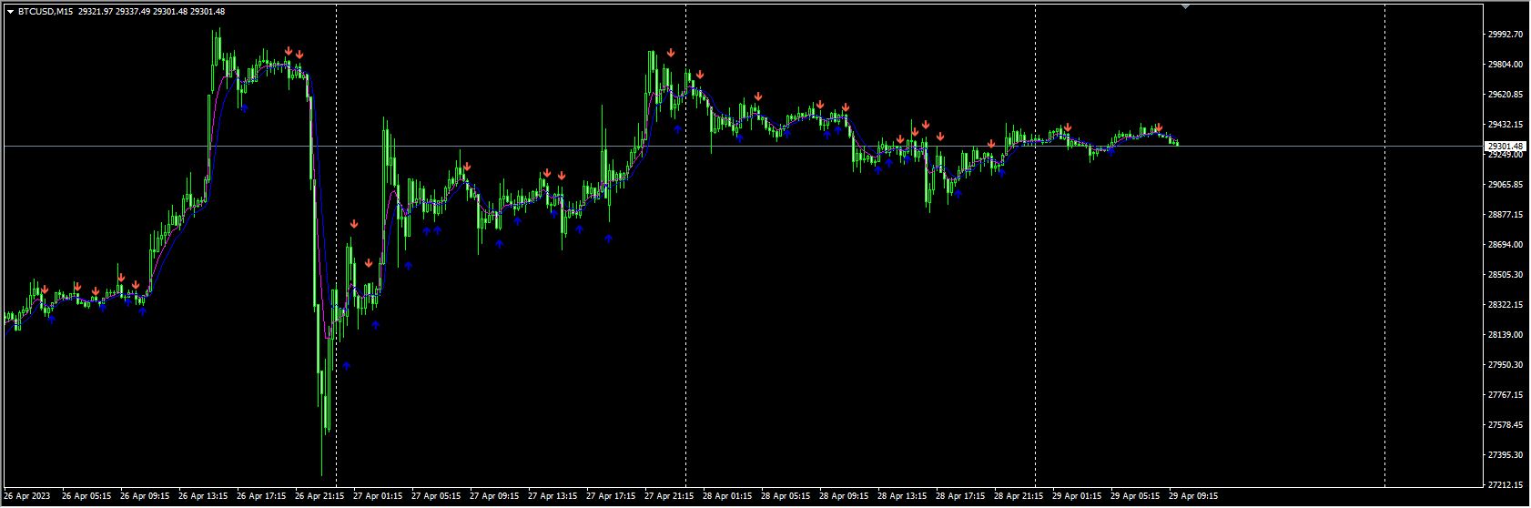Image resolution: width=1531 pixels, height=508 pixels.
Task: Open the dropdown triangle beside BTCUSD,M15
Action: point(10,12)
